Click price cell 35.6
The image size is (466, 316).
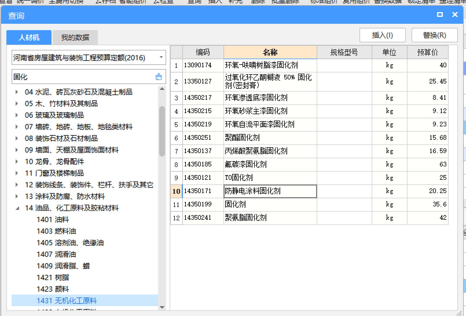tap(428, 204)
